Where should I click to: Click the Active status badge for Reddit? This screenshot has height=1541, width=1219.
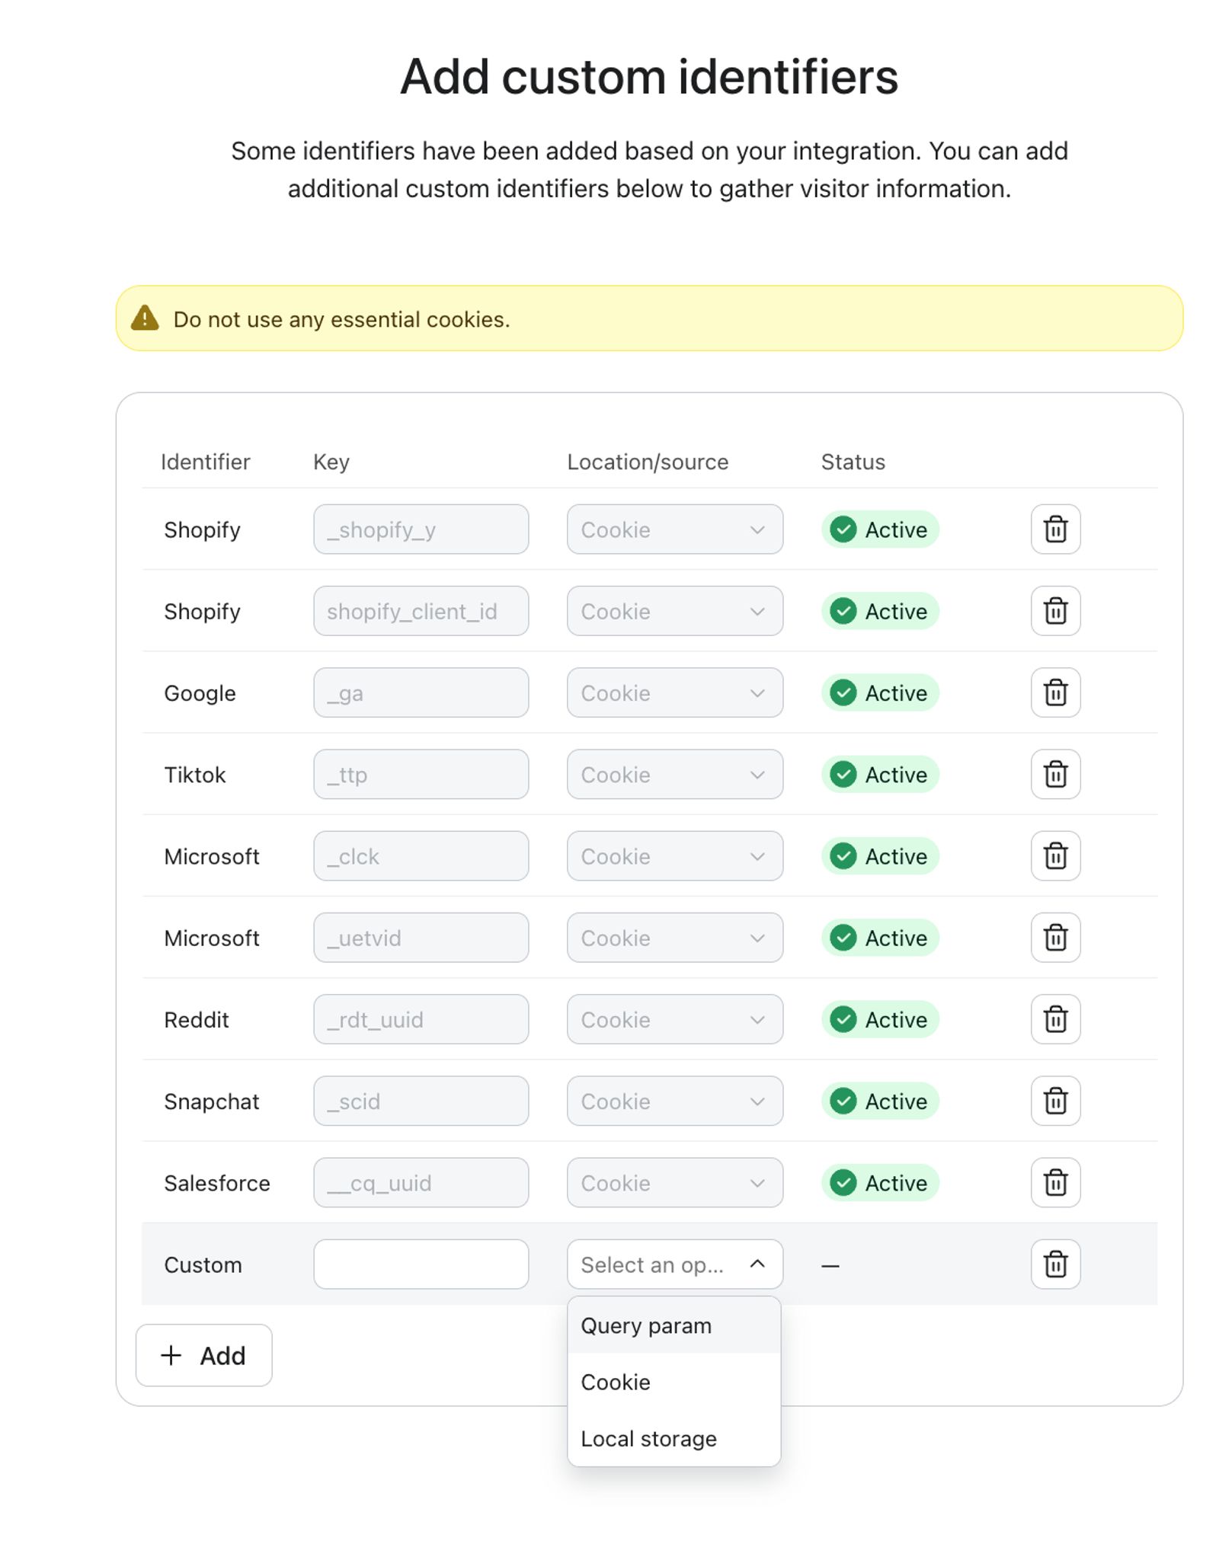880,1018
